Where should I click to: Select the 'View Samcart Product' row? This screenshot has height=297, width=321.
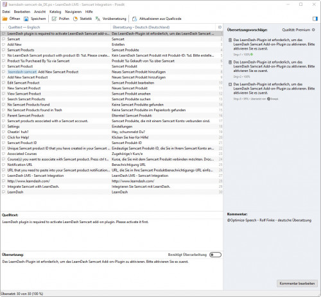111,94
